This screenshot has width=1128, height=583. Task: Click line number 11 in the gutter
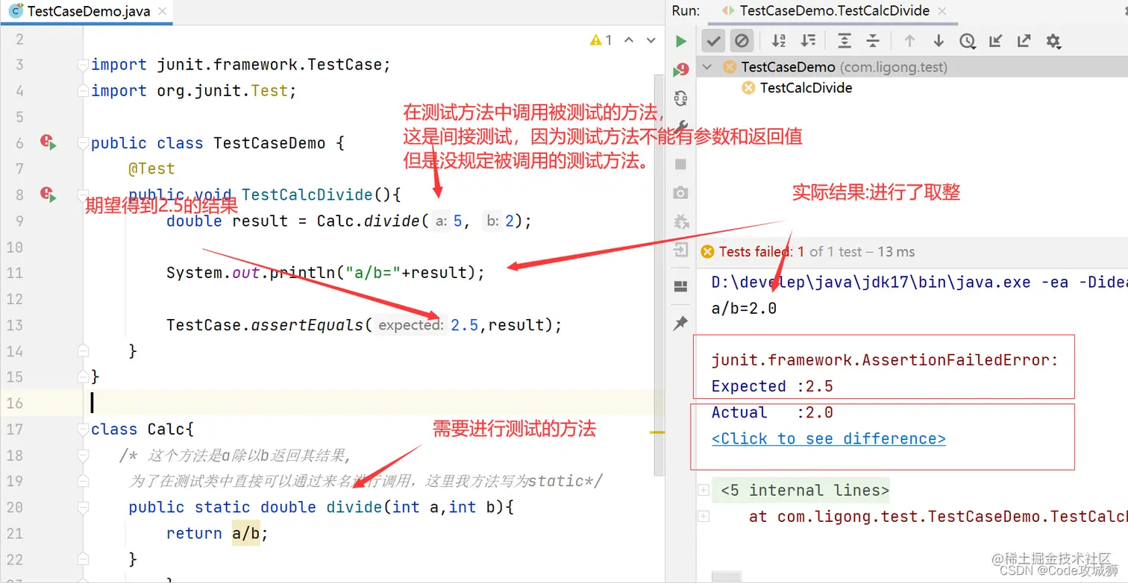pos(15,273)
